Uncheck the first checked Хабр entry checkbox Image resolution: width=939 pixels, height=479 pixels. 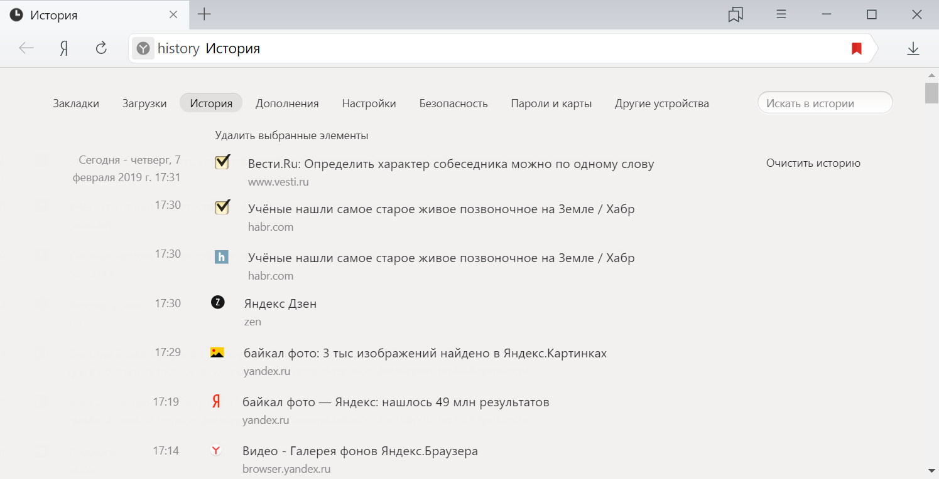[x=222, y=208]
